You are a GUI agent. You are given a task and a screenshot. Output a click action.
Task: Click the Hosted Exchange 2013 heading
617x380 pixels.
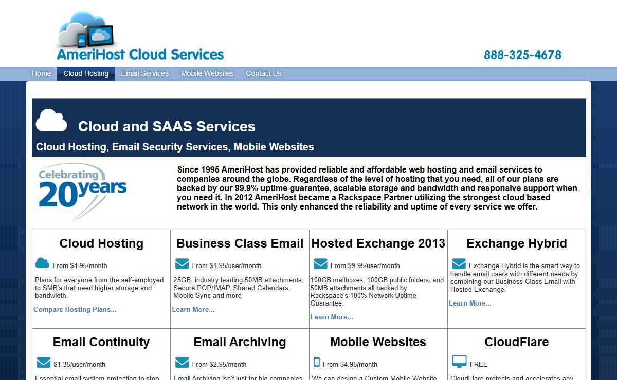378,243
